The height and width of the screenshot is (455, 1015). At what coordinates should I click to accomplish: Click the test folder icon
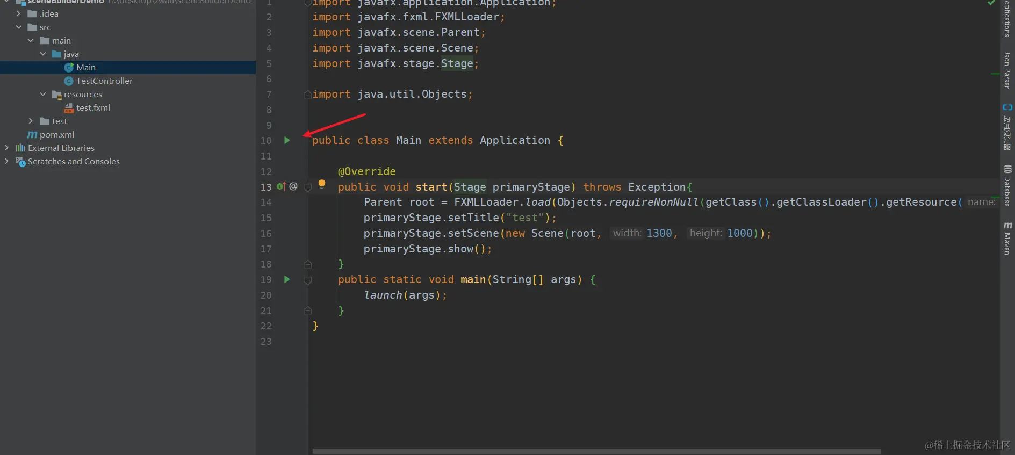tap(45, 121)
